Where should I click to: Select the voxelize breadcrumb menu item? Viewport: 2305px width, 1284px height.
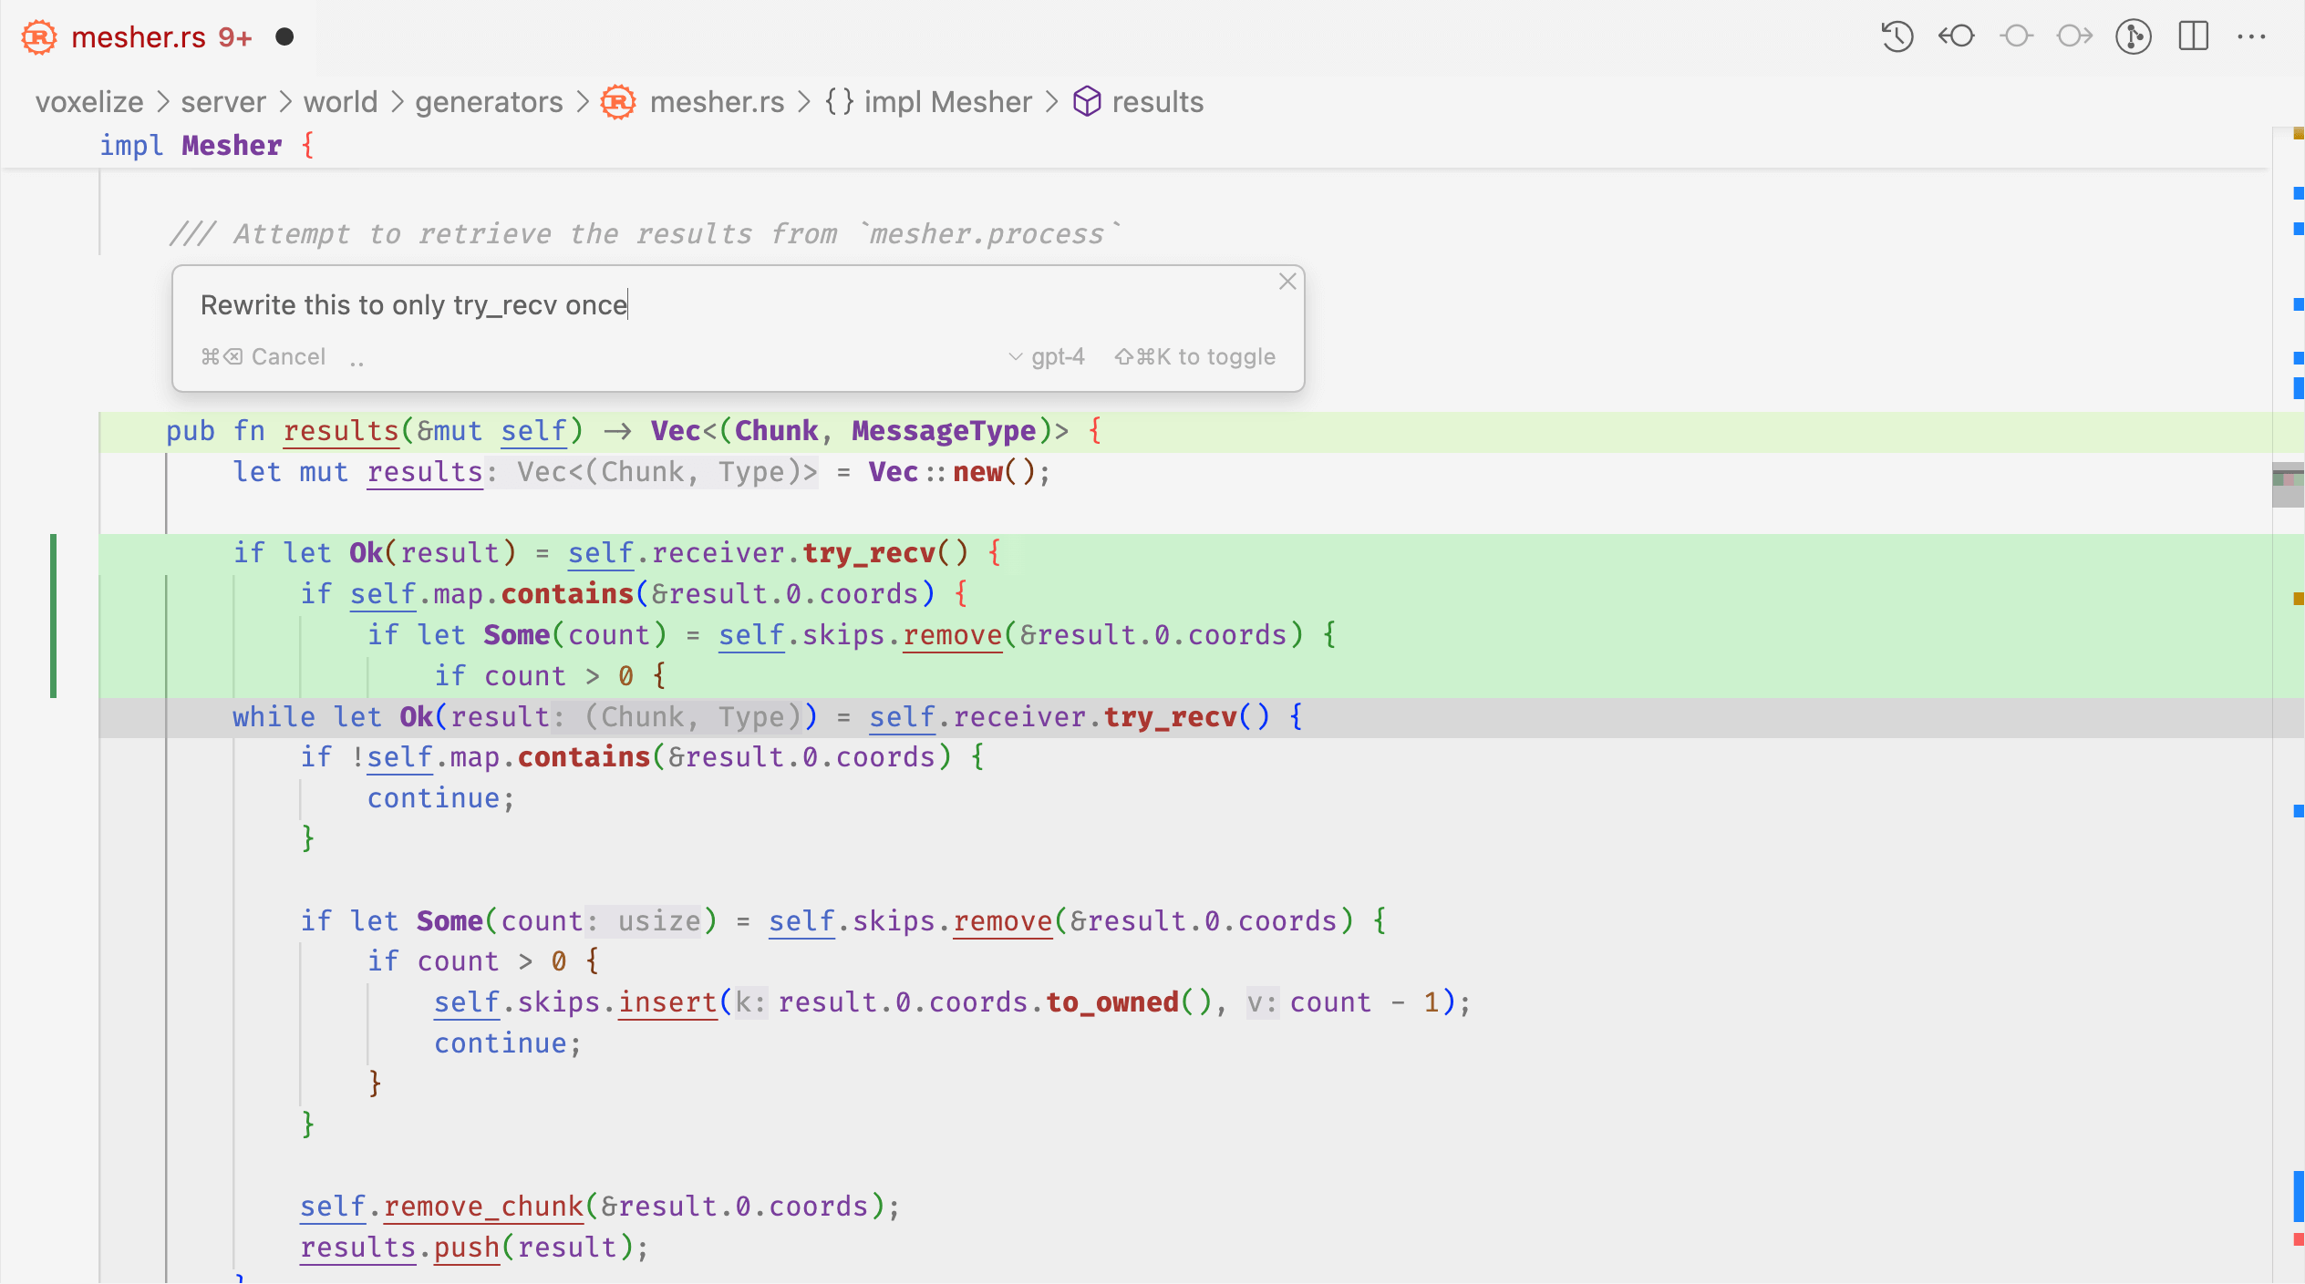[90, 103]
